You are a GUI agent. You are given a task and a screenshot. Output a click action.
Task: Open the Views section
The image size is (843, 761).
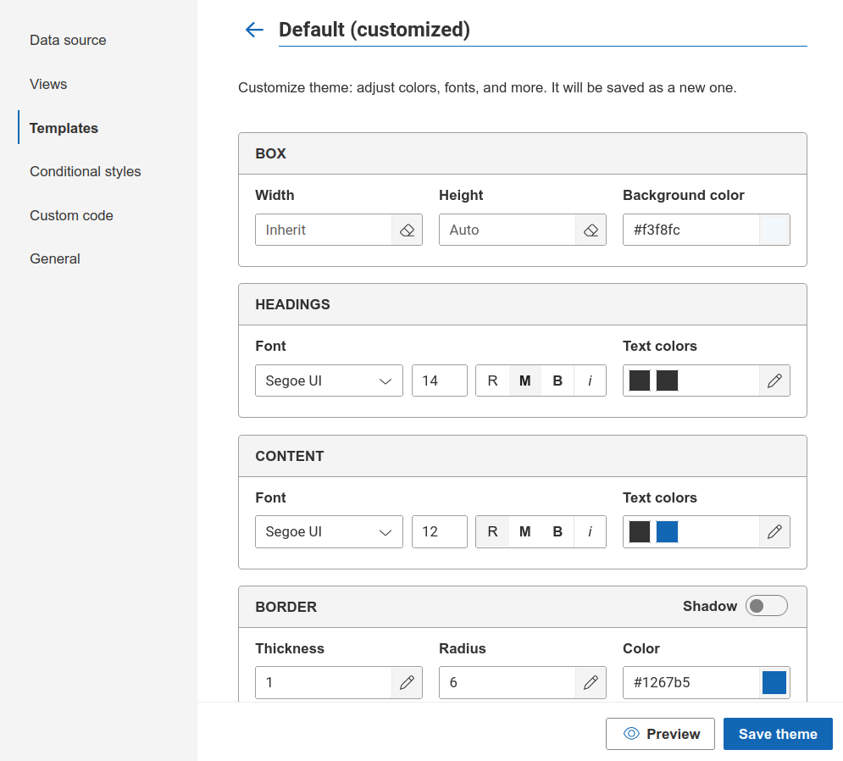point(48,85)
